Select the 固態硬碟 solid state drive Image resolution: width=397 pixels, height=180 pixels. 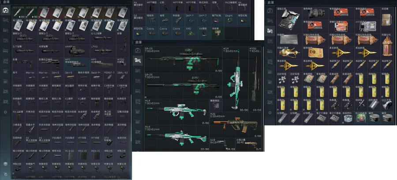(375, 105)
